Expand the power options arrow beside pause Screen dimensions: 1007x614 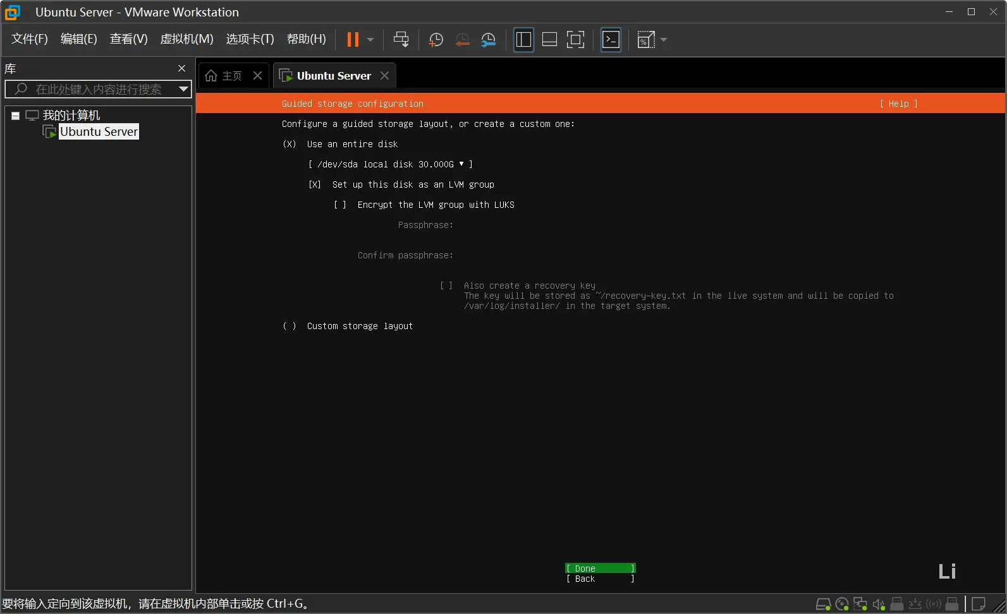370,40
